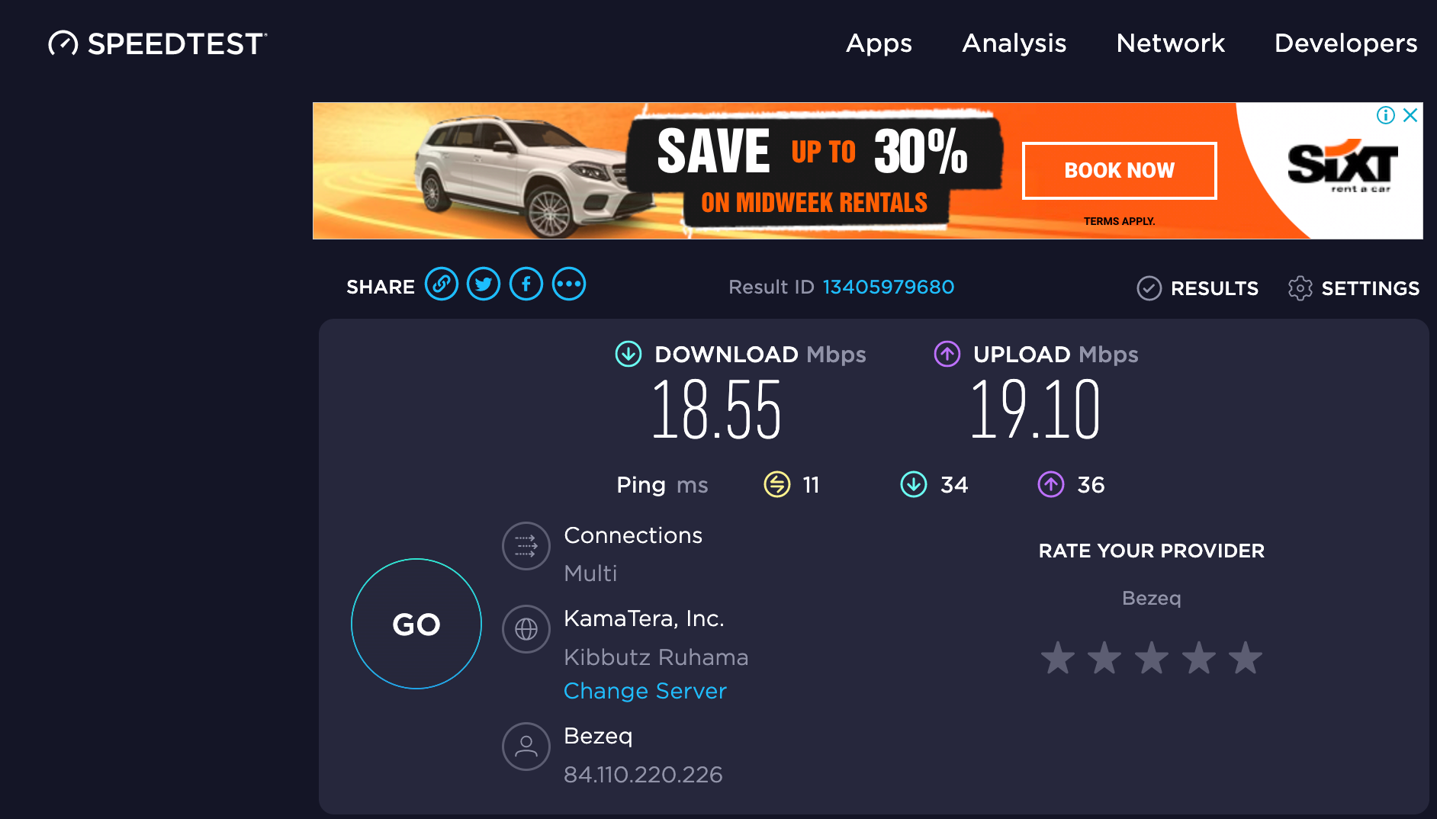Screen dimensions: 1437x819
Task: Click the Change Server link
Action: (645, 691)
